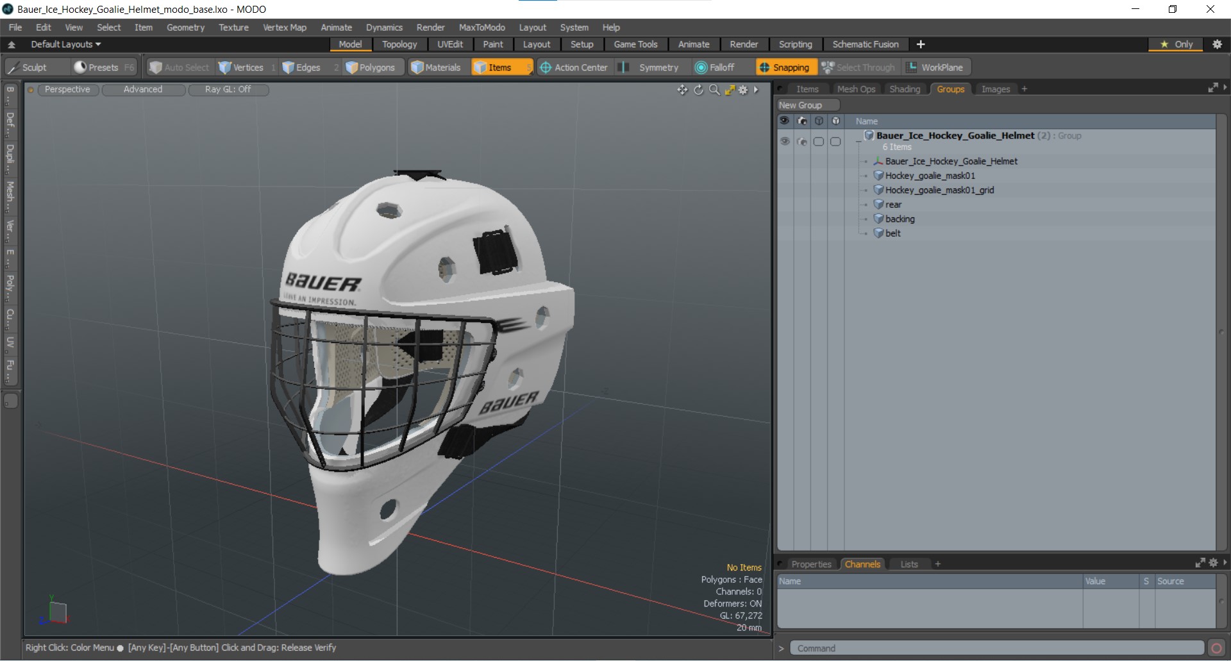Click the New Group button
Screen dimensions: 1231x661
[x=808, y=105]
